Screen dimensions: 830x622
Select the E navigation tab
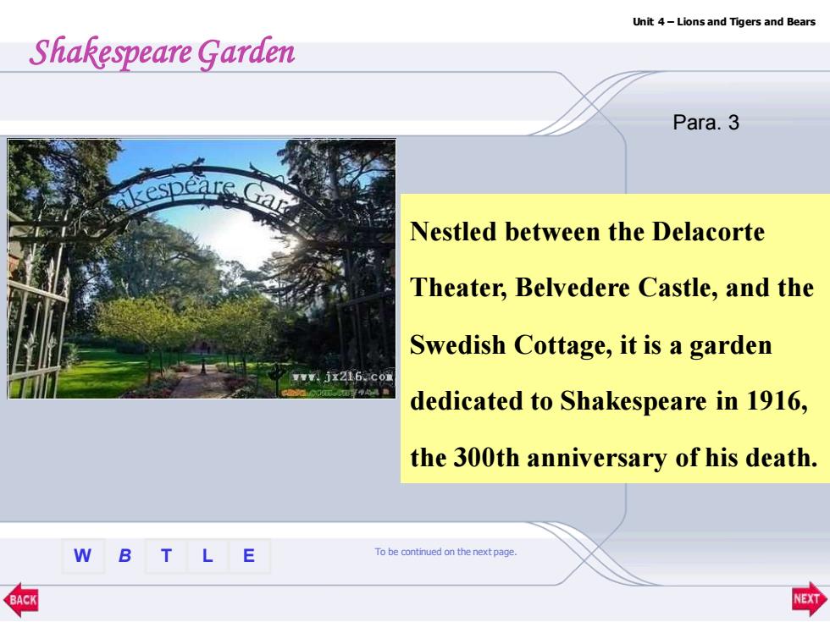click(x=249, y=556)
